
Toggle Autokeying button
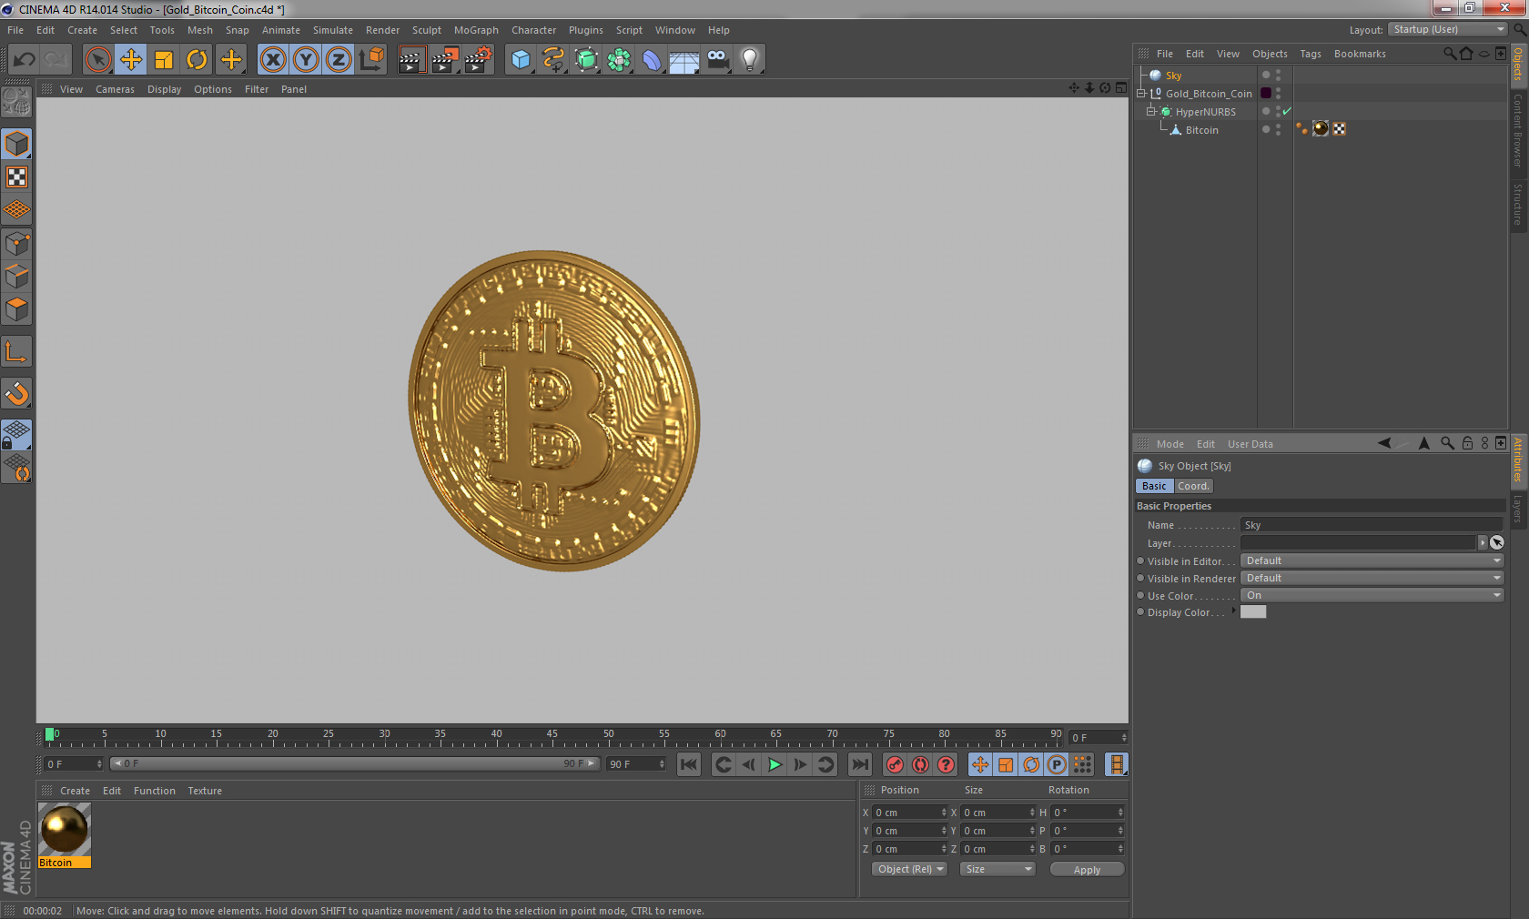click(920, 764)
